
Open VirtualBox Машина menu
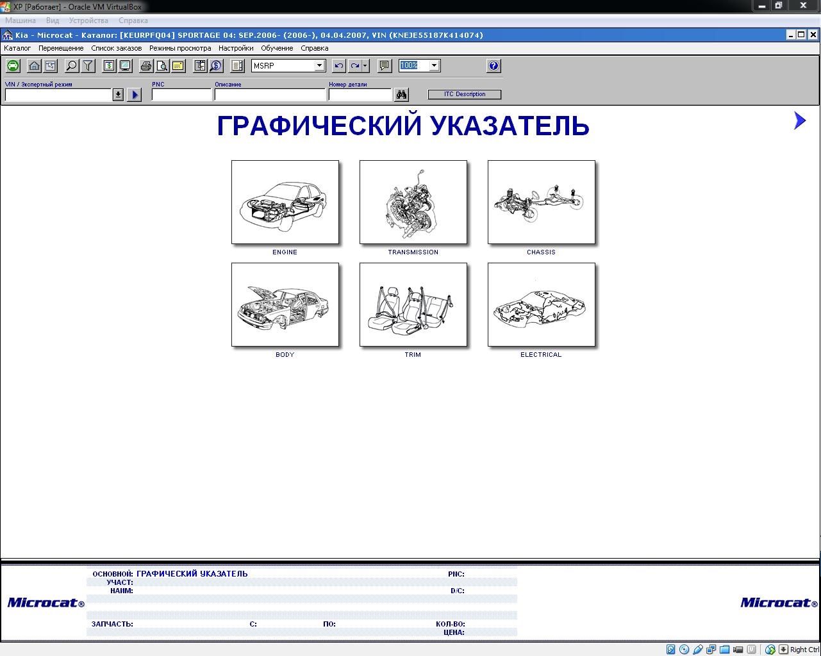[21, 20]
